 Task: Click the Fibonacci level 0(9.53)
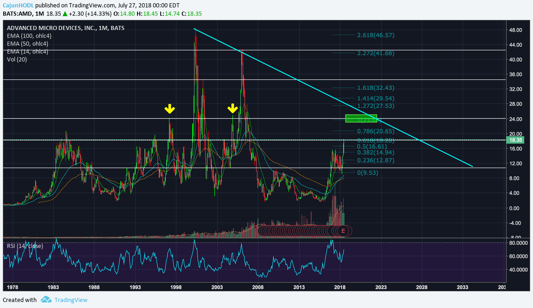pyautogui.click(x=368, y=172)
